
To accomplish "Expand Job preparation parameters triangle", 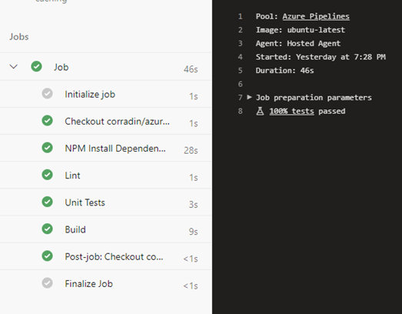I will (249, 97).
